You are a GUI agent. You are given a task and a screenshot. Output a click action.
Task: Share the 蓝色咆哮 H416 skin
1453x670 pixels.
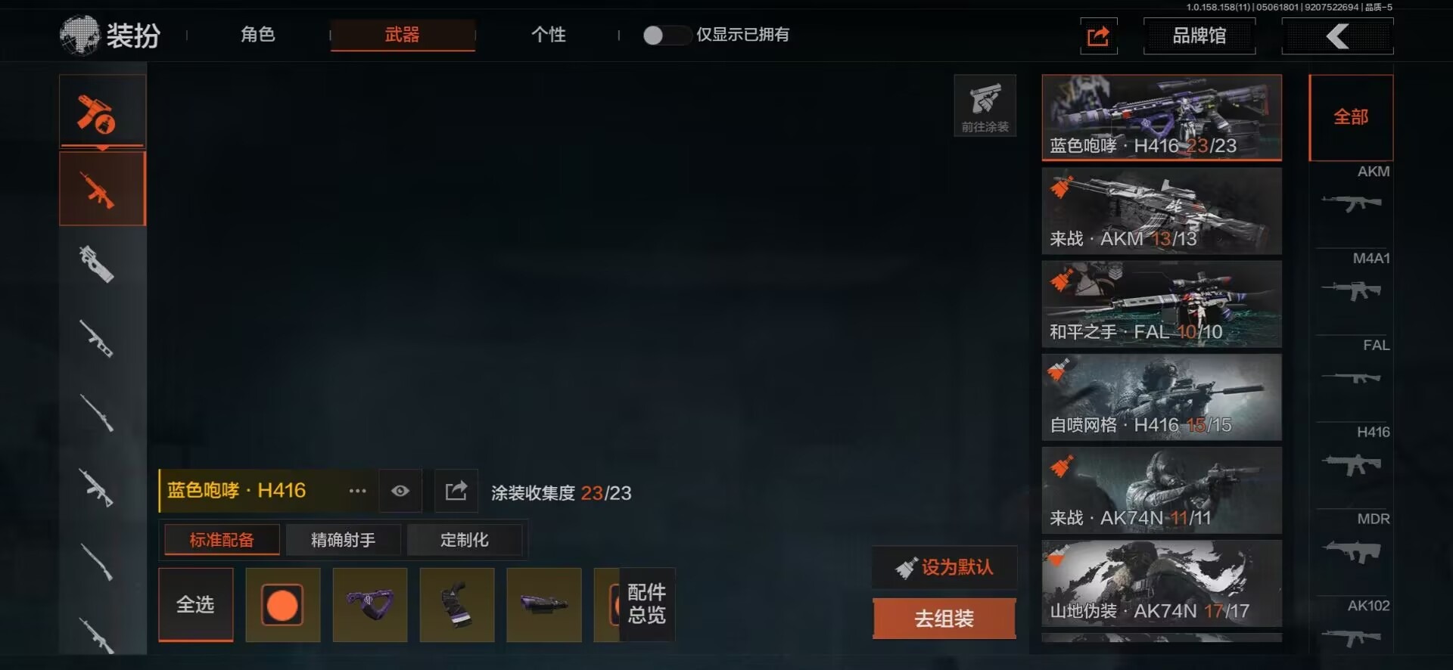(456, 491)
